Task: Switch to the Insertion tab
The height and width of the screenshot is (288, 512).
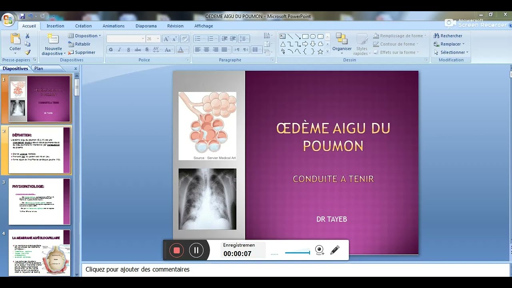Action: [x=55, y=26]
